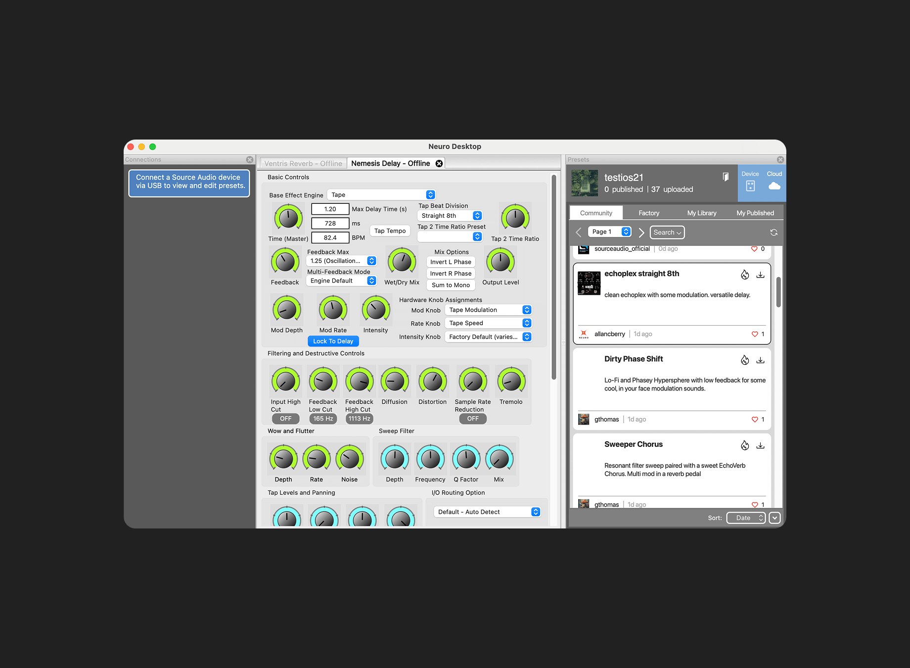Viewport: 910px width, 668px height.
Task: Open the Search dropdown in presets
Action: click(x=667, y=233)
